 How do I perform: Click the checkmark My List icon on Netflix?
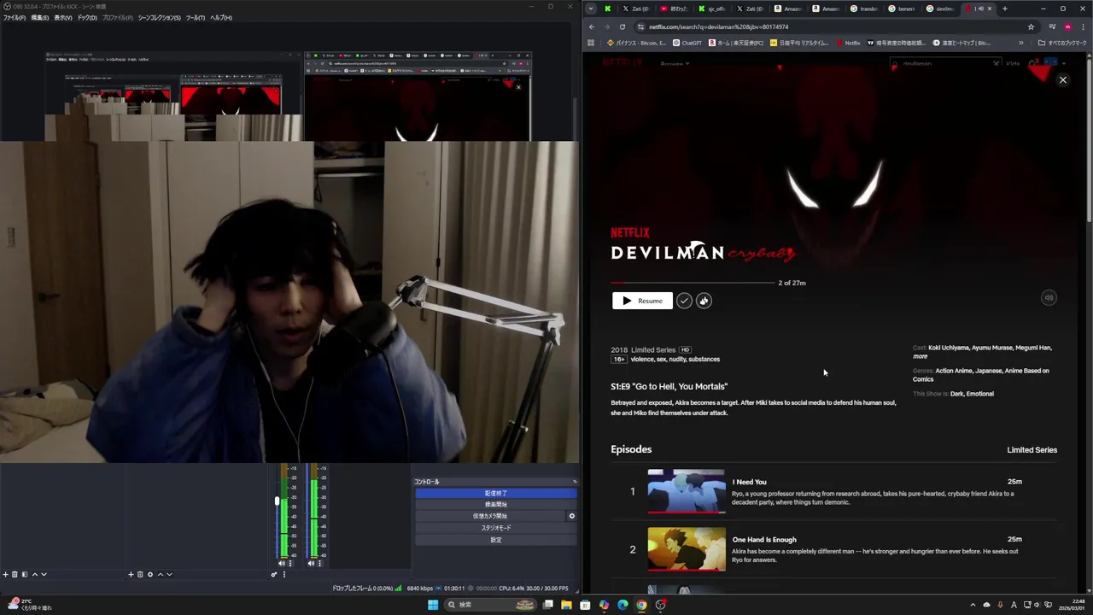click(684, 301)
